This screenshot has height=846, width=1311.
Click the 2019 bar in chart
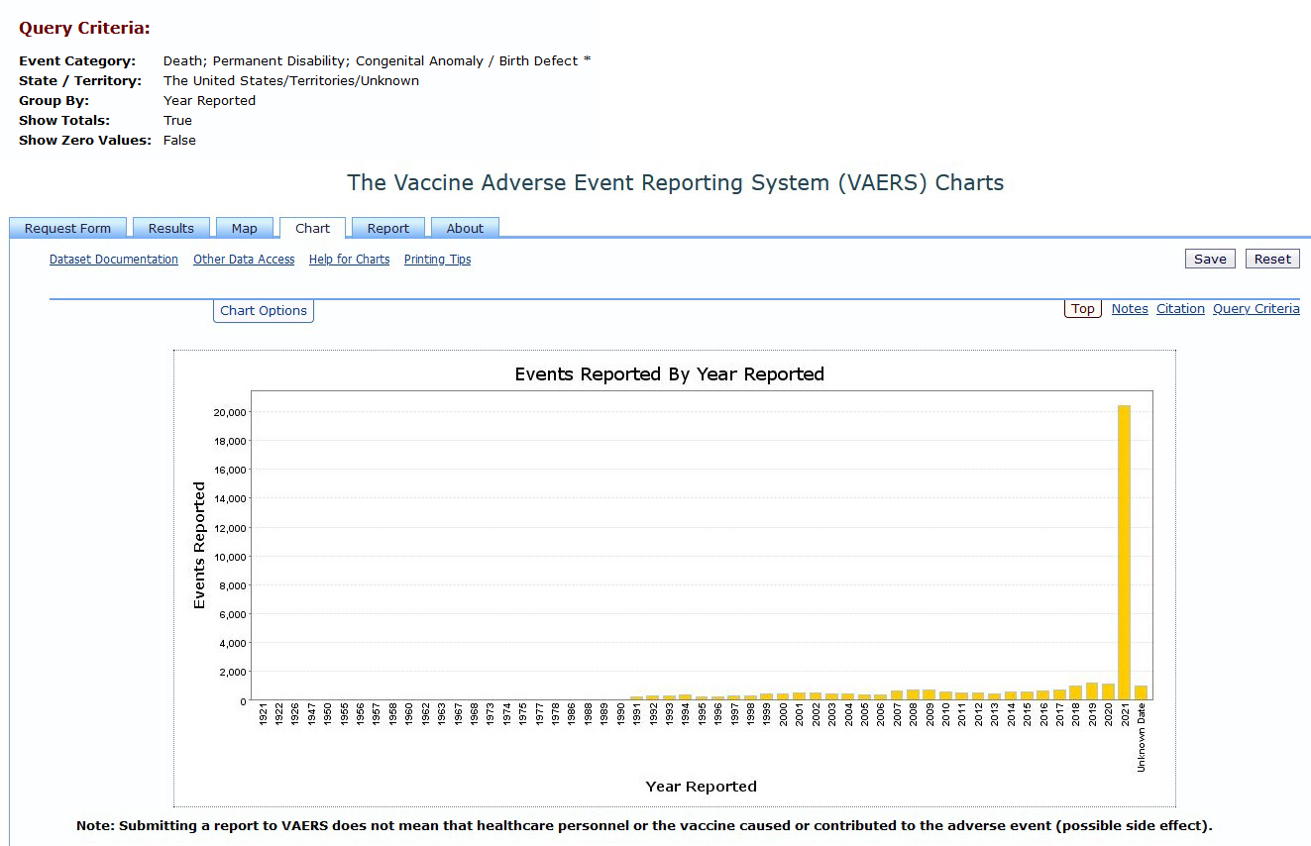tap(1092, 691)
